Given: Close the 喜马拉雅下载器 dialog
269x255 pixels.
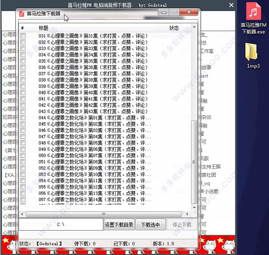Looking at the screenshot, I should click(x=189, y=12).
